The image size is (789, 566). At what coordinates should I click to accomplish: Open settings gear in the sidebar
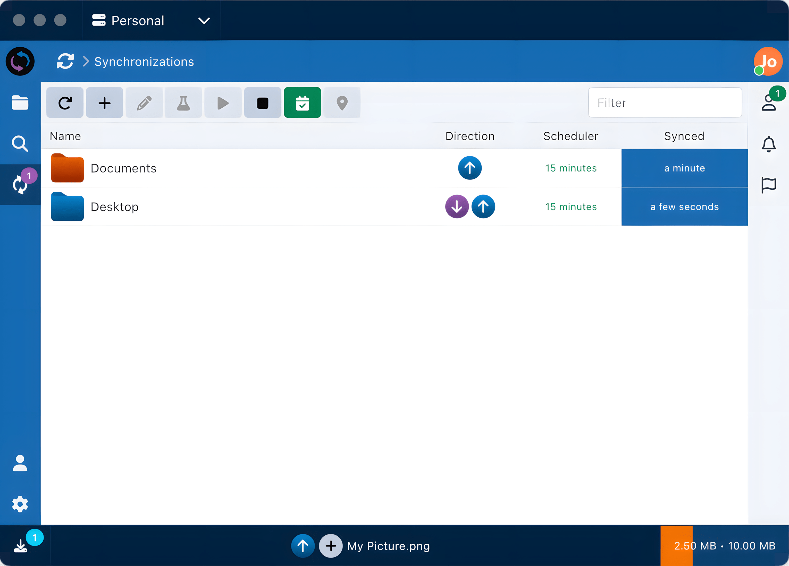pyautogui.click(x=20, y=504)
